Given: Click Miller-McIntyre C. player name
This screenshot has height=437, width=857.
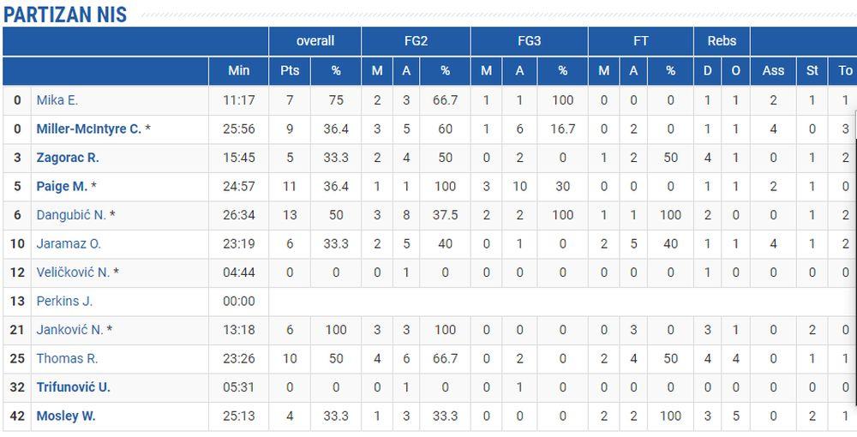Looking at the screenshot, I should (88, 129).
